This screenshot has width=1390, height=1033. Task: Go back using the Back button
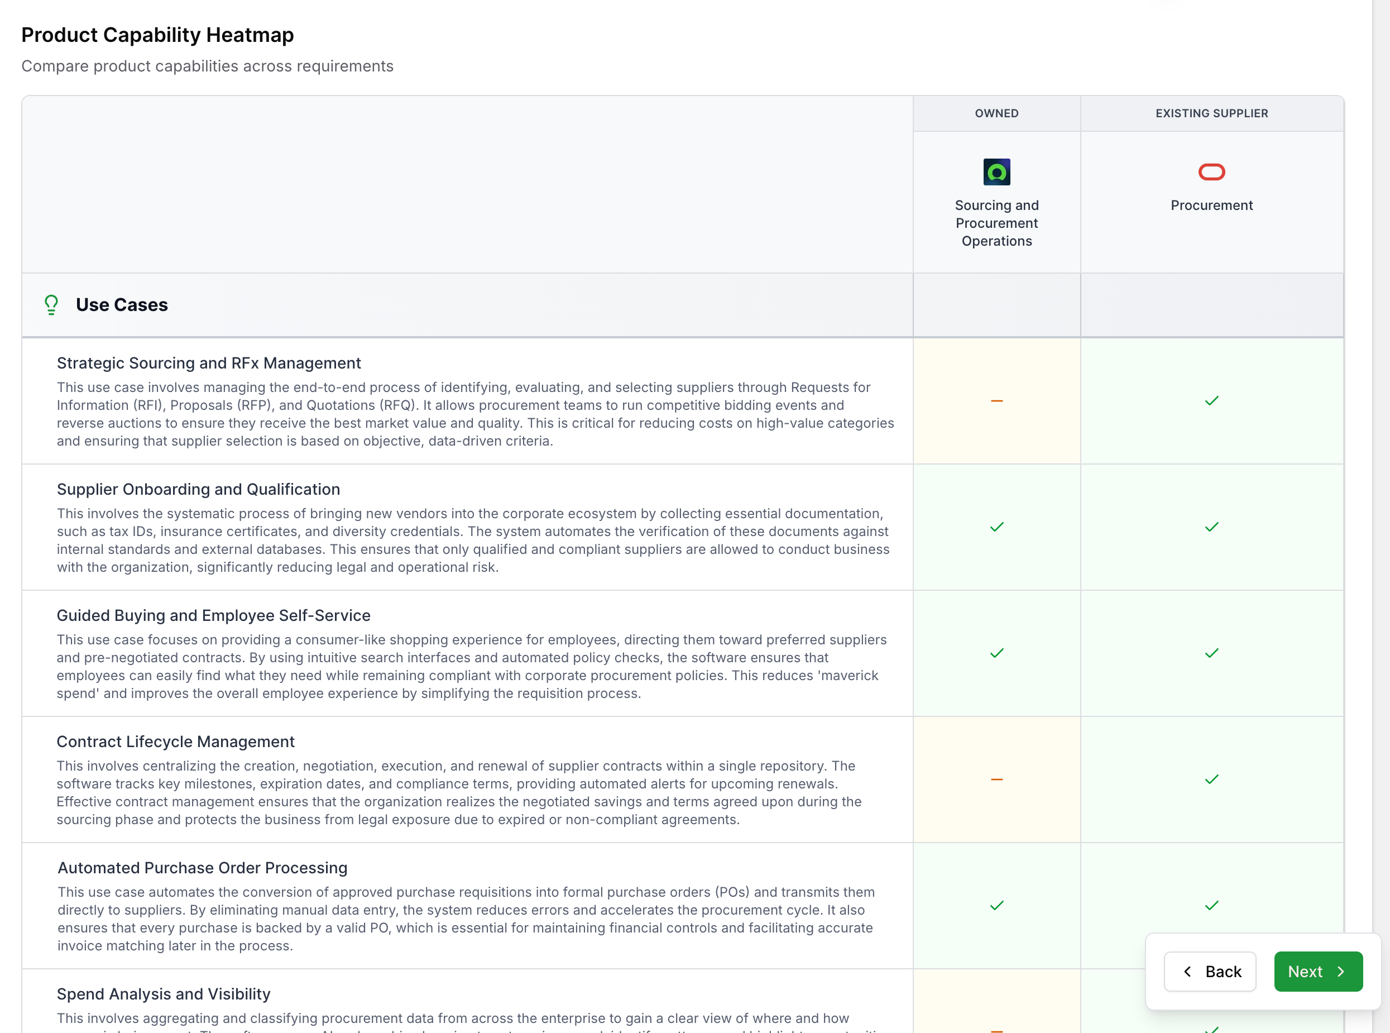click(1209, 971)
